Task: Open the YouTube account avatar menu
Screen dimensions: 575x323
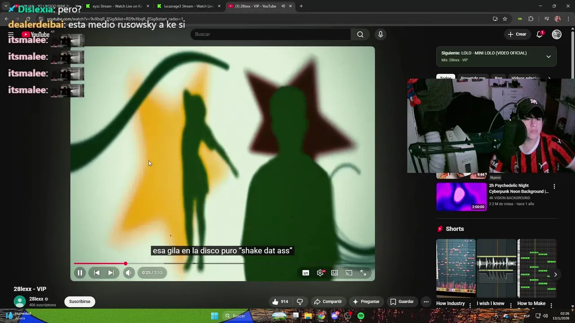Action: click(557, 34)
